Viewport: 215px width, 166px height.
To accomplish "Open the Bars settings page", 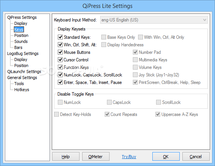I will coord(18,47).
